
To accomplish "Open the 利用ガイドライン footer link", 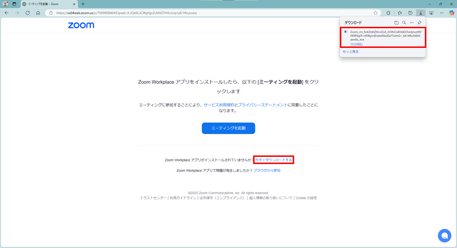I will [x=183, y=198].
